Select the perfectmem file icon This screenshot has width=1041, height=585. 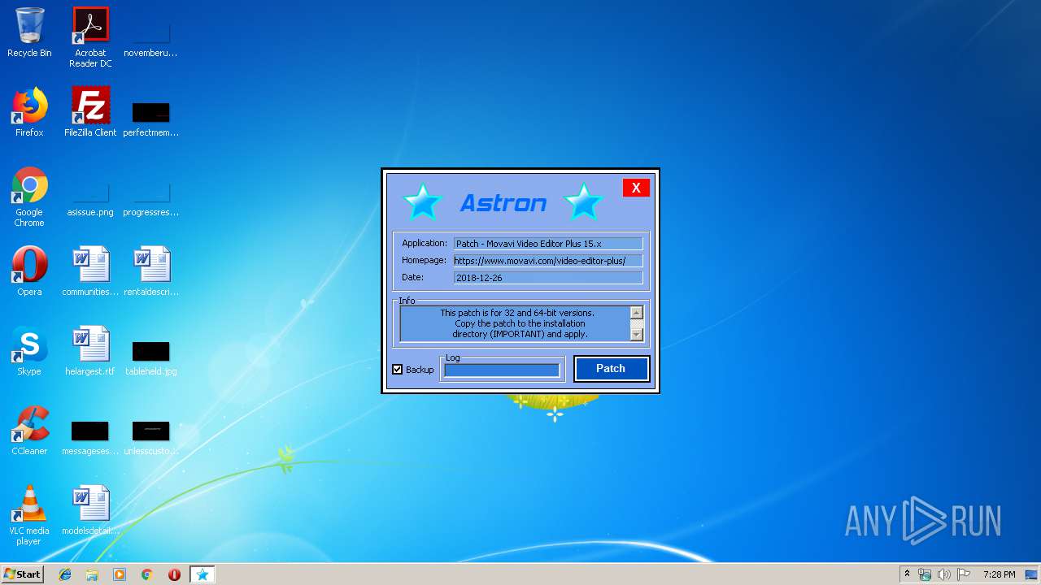coord(151,118)
